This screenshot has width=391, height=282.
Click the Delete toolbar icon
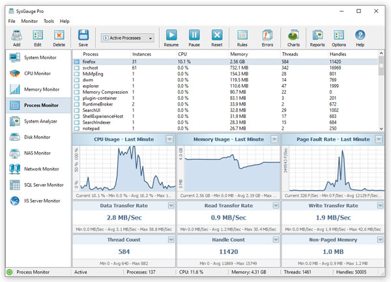point(59,35)
